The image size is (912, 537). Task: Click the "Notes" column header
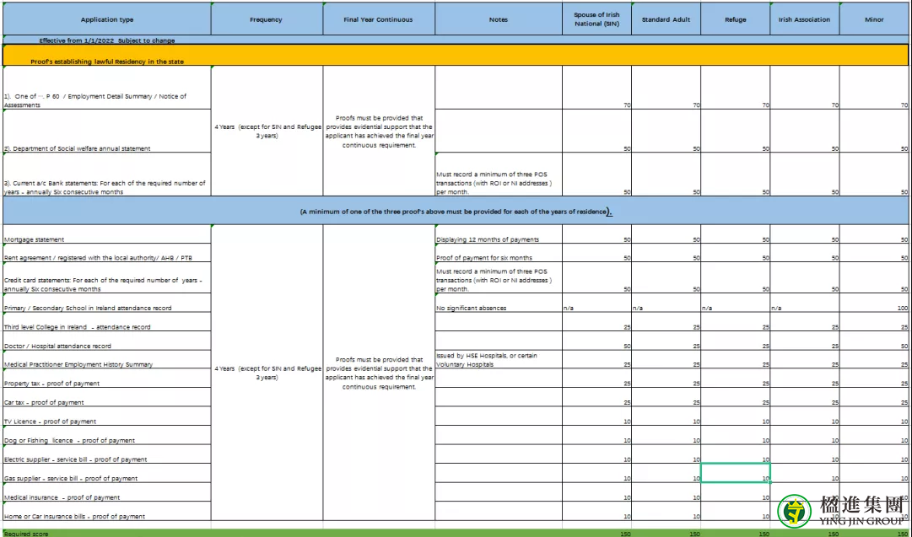pyautogui.click(x=499, y=19)
